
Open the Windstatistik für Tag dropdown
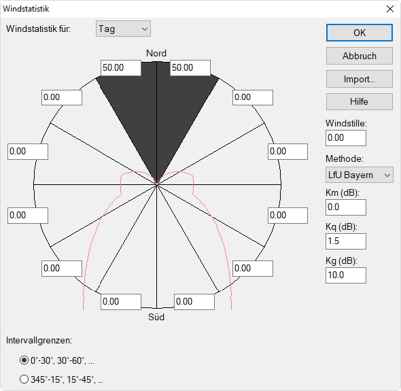[123, 29]
